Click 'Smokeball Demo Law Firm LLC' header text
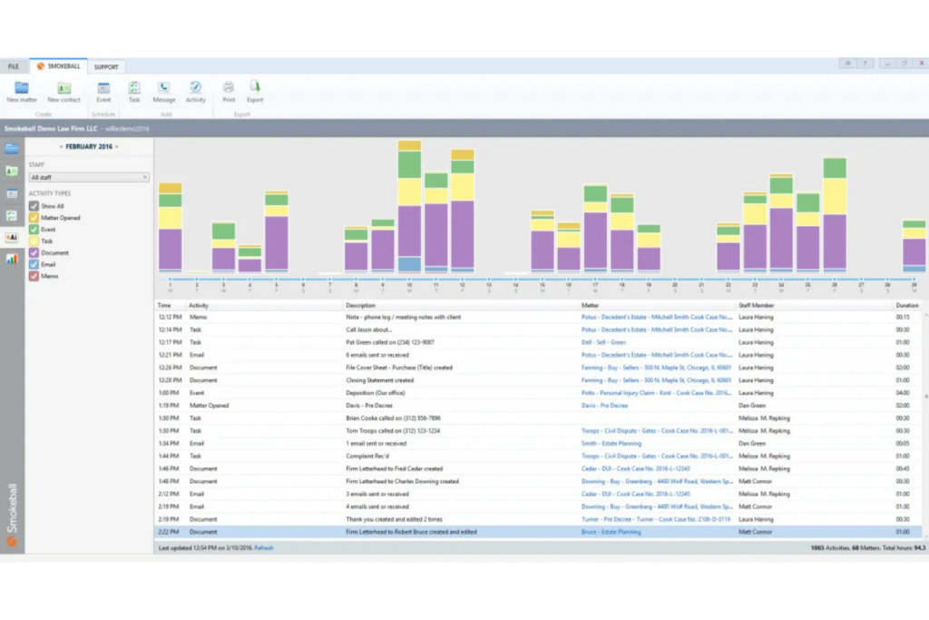The height and width of the screenshot is (620, 929). point(51,129)
